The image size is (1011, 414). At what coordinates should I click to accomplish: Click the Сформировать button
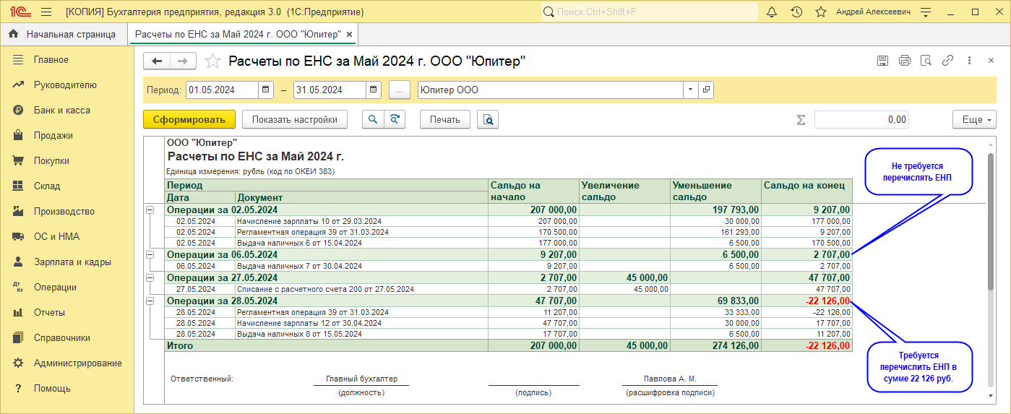point(189,119)
